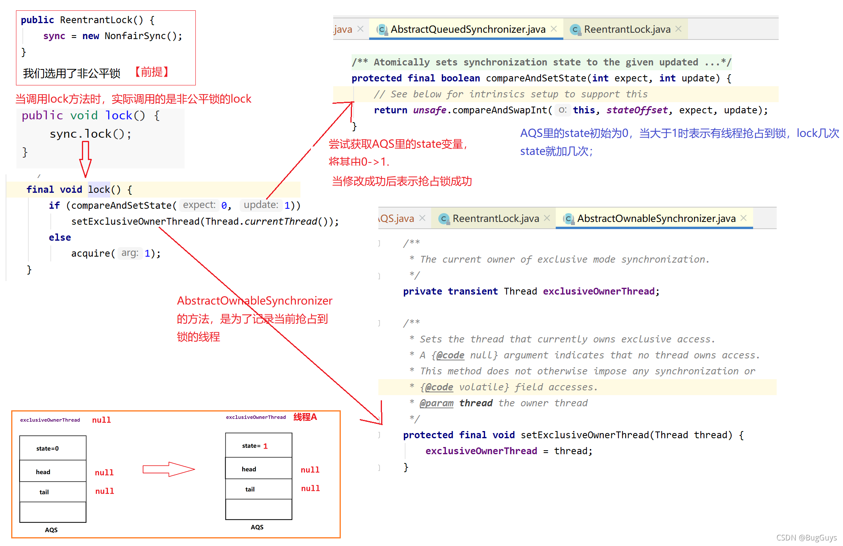Click ReentrantLock.java class icon in top tab bar
This screenshot has width=843, height=546.
tap(575, 30)
